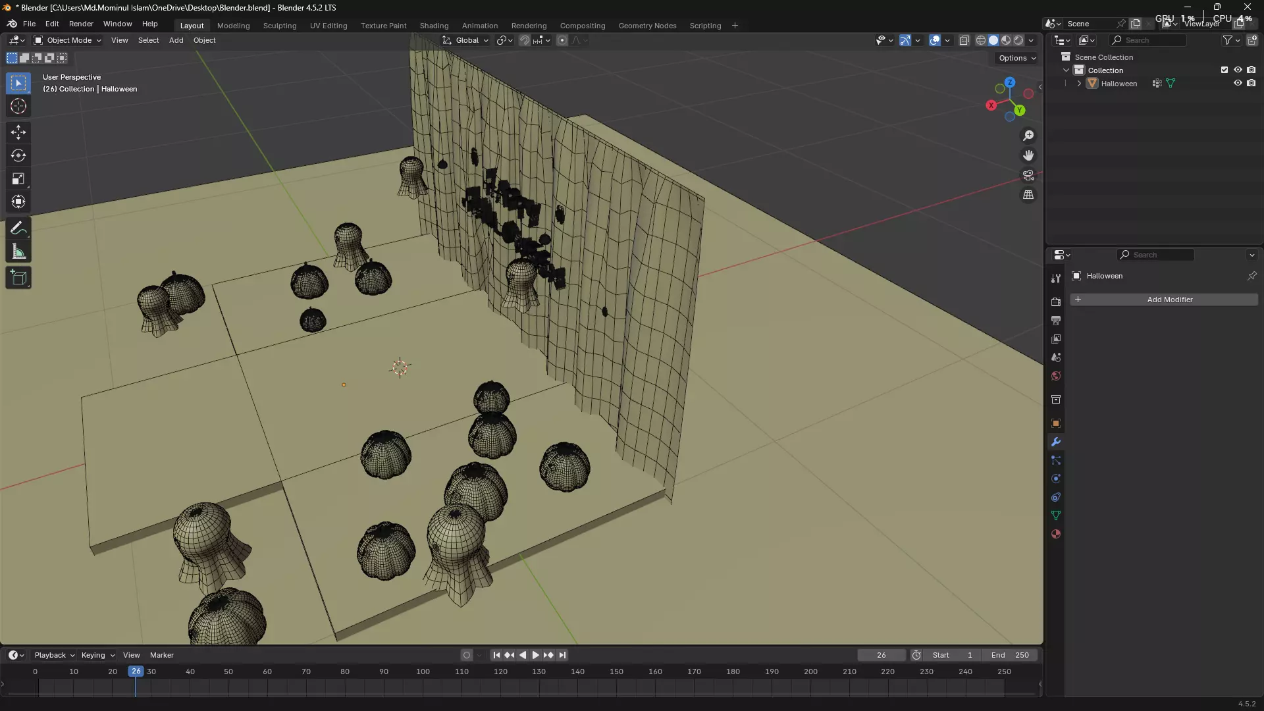Click the End frame field
The image size is (1264, 711).
click(1010, 655)
